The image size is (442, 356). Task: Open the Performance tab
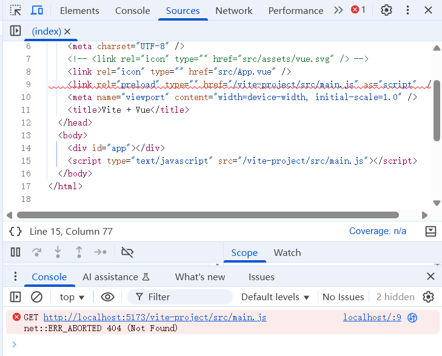pyautogui.click(x=296, y=11)
